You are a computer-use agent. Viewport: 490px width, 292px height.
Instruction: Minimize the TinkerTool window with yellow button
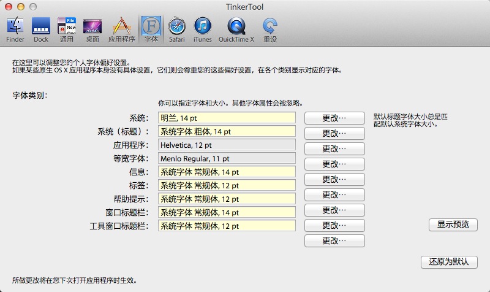[21, 7]
